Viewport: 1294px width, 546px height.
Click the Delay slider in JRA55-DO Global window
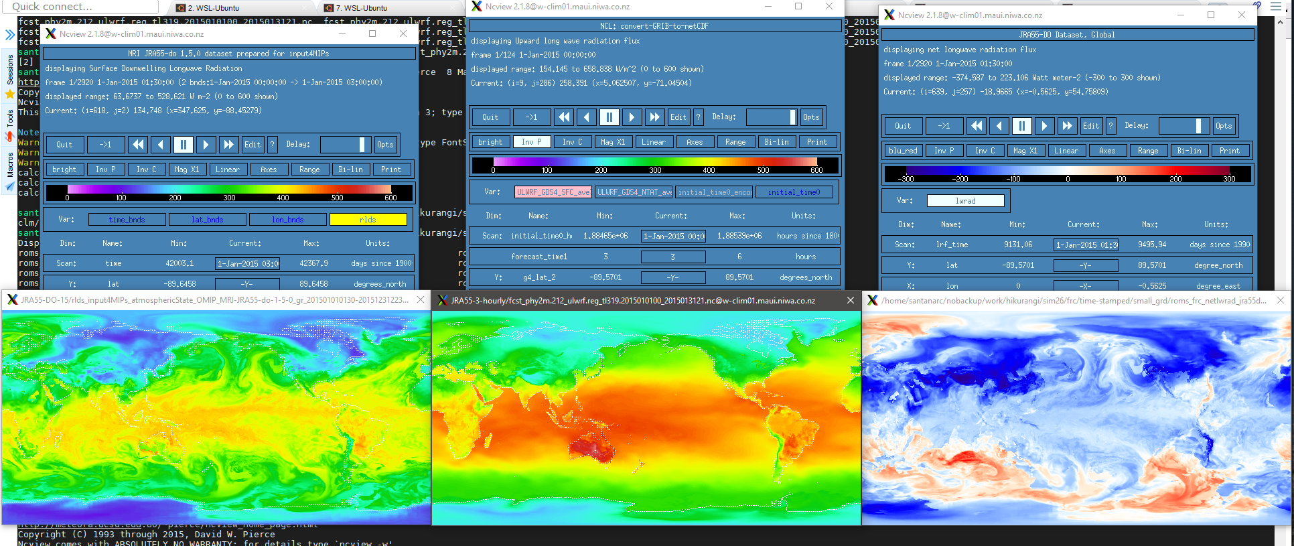point(1184,126)
